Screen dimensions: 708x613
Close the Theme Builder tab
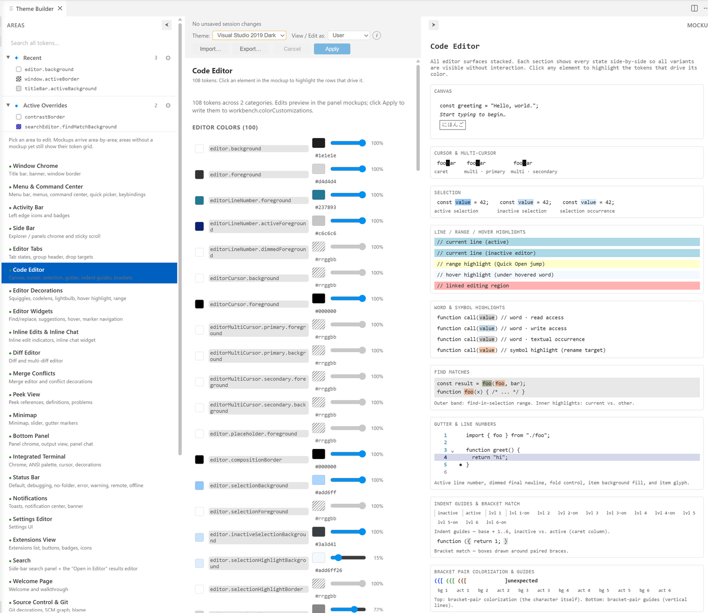click(60, 9)
